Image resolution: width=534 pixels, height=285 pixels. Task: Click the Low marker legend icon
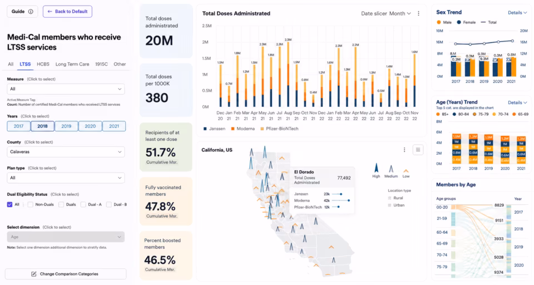click(x=406, y=171)
